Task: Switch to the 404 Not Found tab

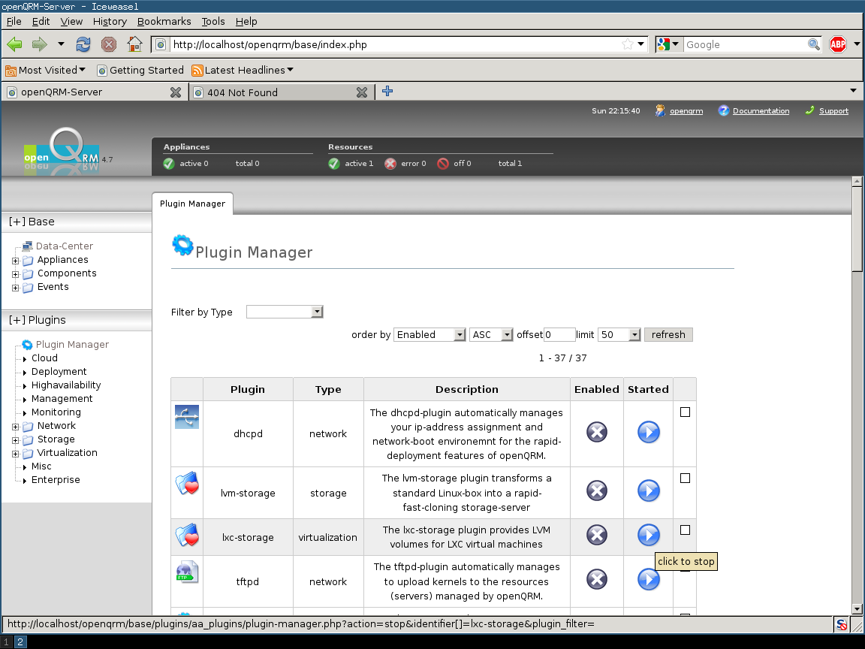Action: point(282,92)
